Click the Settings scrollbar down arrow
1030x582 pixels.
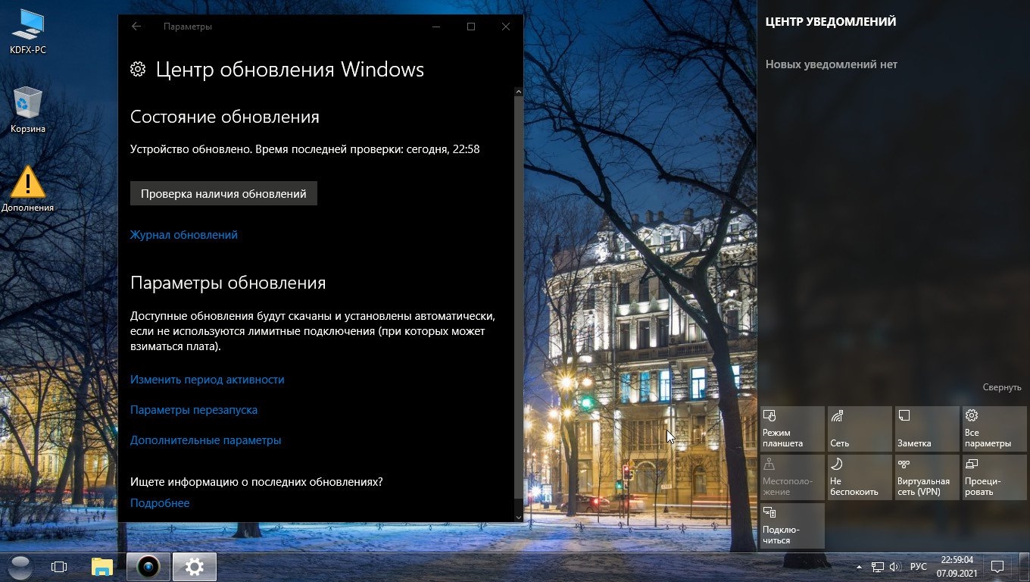[519, 517]
